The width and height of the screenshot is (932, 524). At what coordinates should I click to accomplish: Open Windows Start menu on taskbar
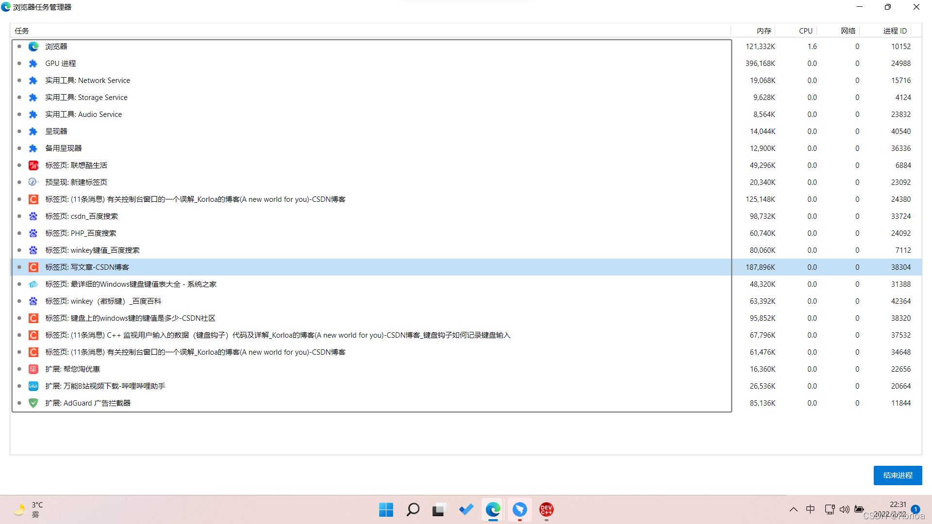(386, 509)
